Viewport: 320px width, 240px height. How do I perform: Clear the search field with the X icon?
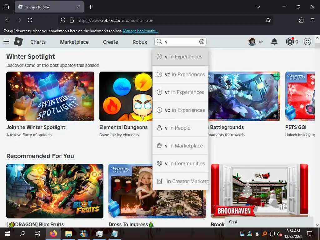coord(202,42)
